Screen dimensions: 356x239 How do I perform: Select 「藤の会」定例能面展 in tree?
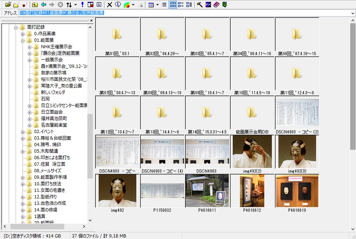(x=60, y=53)
